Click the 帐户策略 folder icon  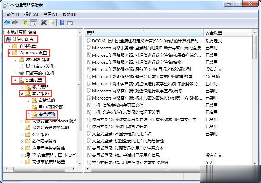click(x=28, y=87)
